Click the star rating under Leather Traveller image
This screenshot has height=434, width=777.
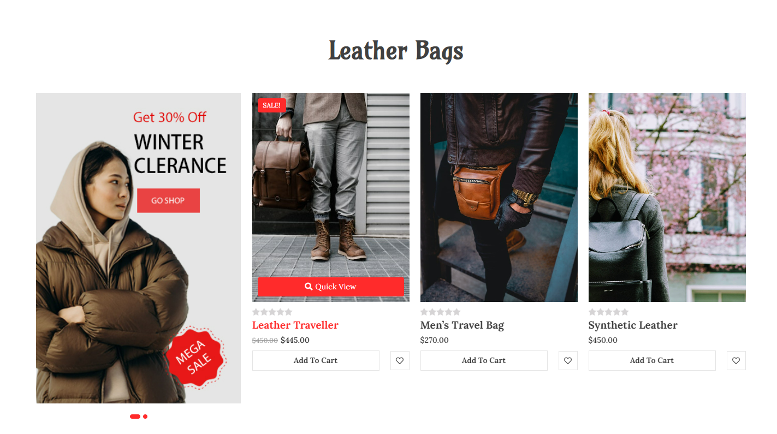(x=272, y=312)
